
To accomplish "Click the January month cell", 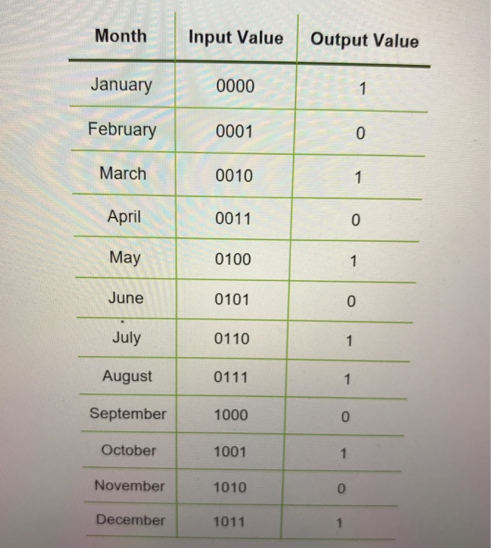I will [x=121, y=85].
